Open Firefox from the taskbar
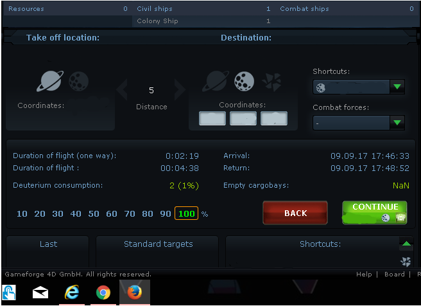The image size is (421, 306). tap(135, 292)
